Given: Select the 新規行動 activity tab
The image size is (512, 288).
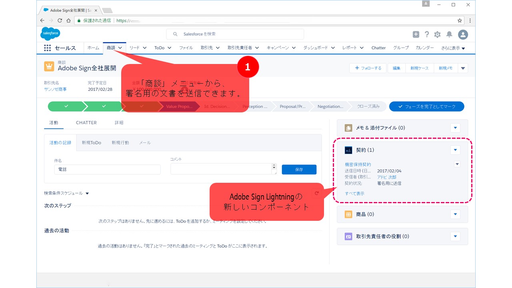Looking at the screenshot, I should [x=120, y=143].
